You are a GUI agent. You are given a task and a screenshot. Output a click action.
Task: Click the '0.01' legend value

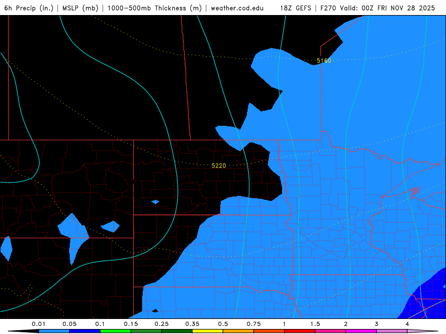(x=38, y=324)
